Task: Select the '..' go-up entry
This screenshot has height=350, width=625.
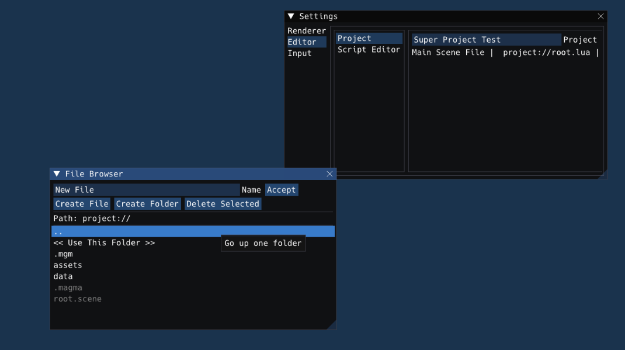Action: (193, 231)
